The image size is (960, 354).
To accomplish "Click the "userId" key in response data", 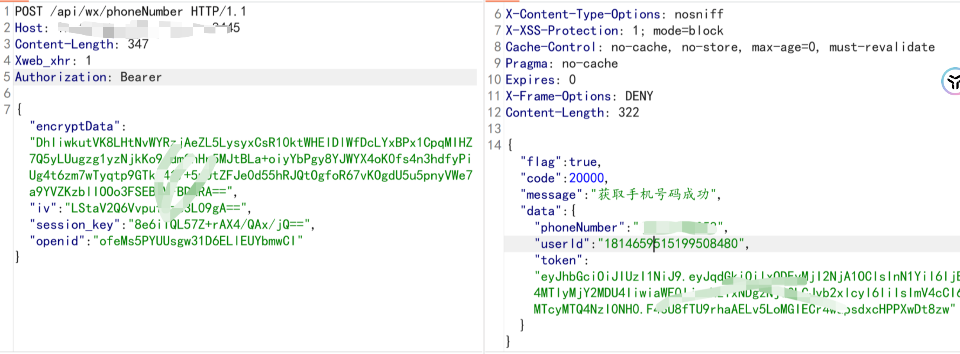I will 562,244.
